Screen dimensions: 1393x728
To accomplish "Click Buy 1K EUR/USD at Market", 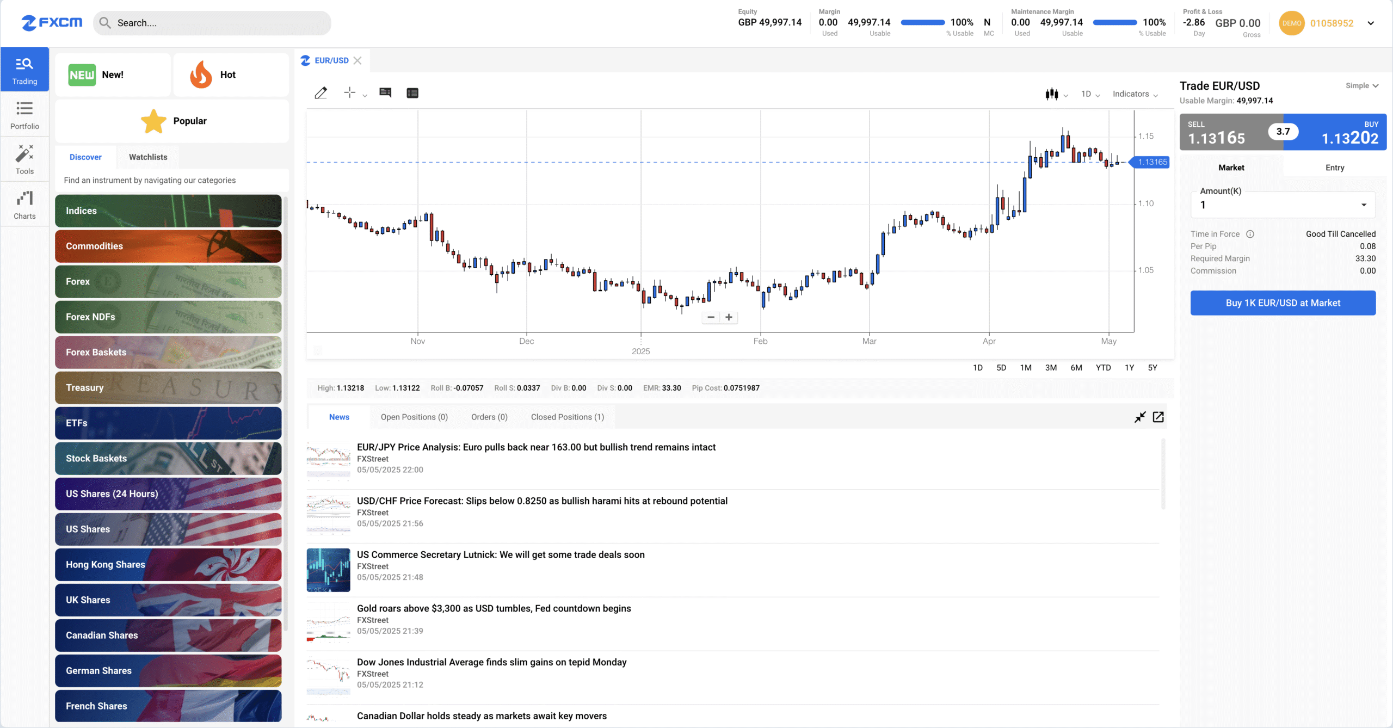I will 1283,303.
